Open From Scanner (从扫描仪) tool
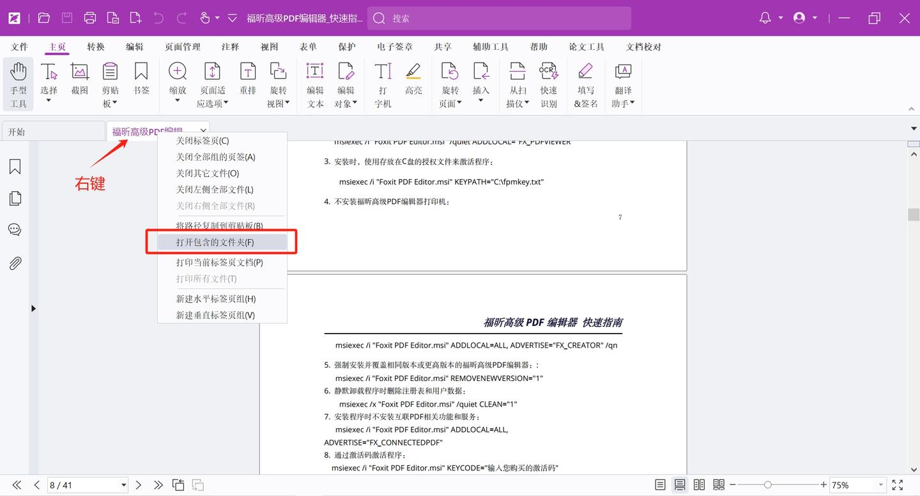This screenshot has width=920, height=496. click(517, 85)
